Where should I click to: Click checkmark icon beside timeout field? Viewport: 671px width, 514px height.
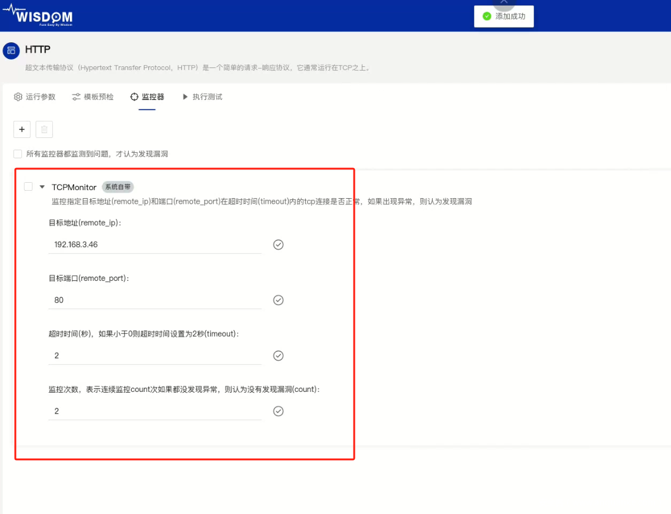(x=278, y=356)
